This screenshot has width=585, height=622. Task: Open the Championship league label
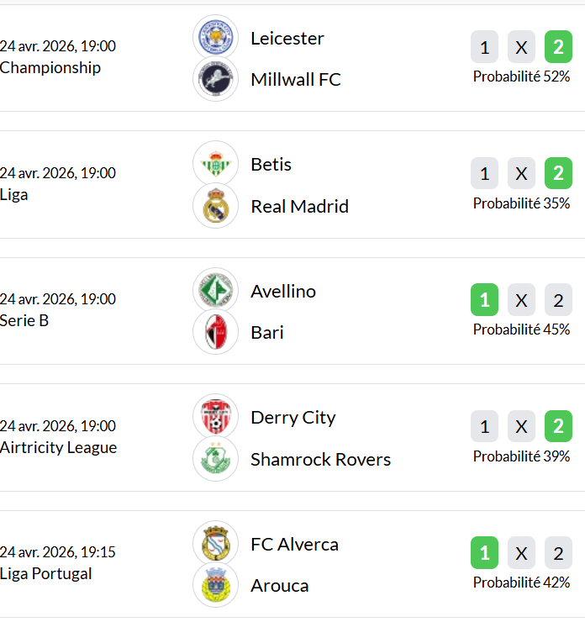(x=50, y=68)
